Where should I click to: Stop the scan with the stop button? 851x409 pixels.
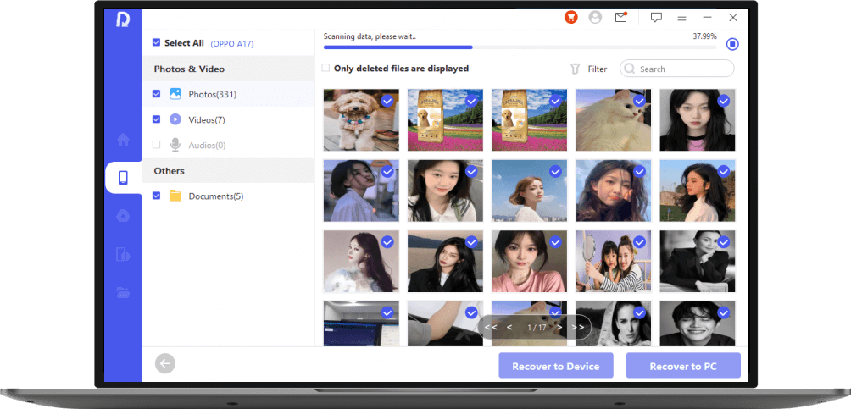(732, 45)
